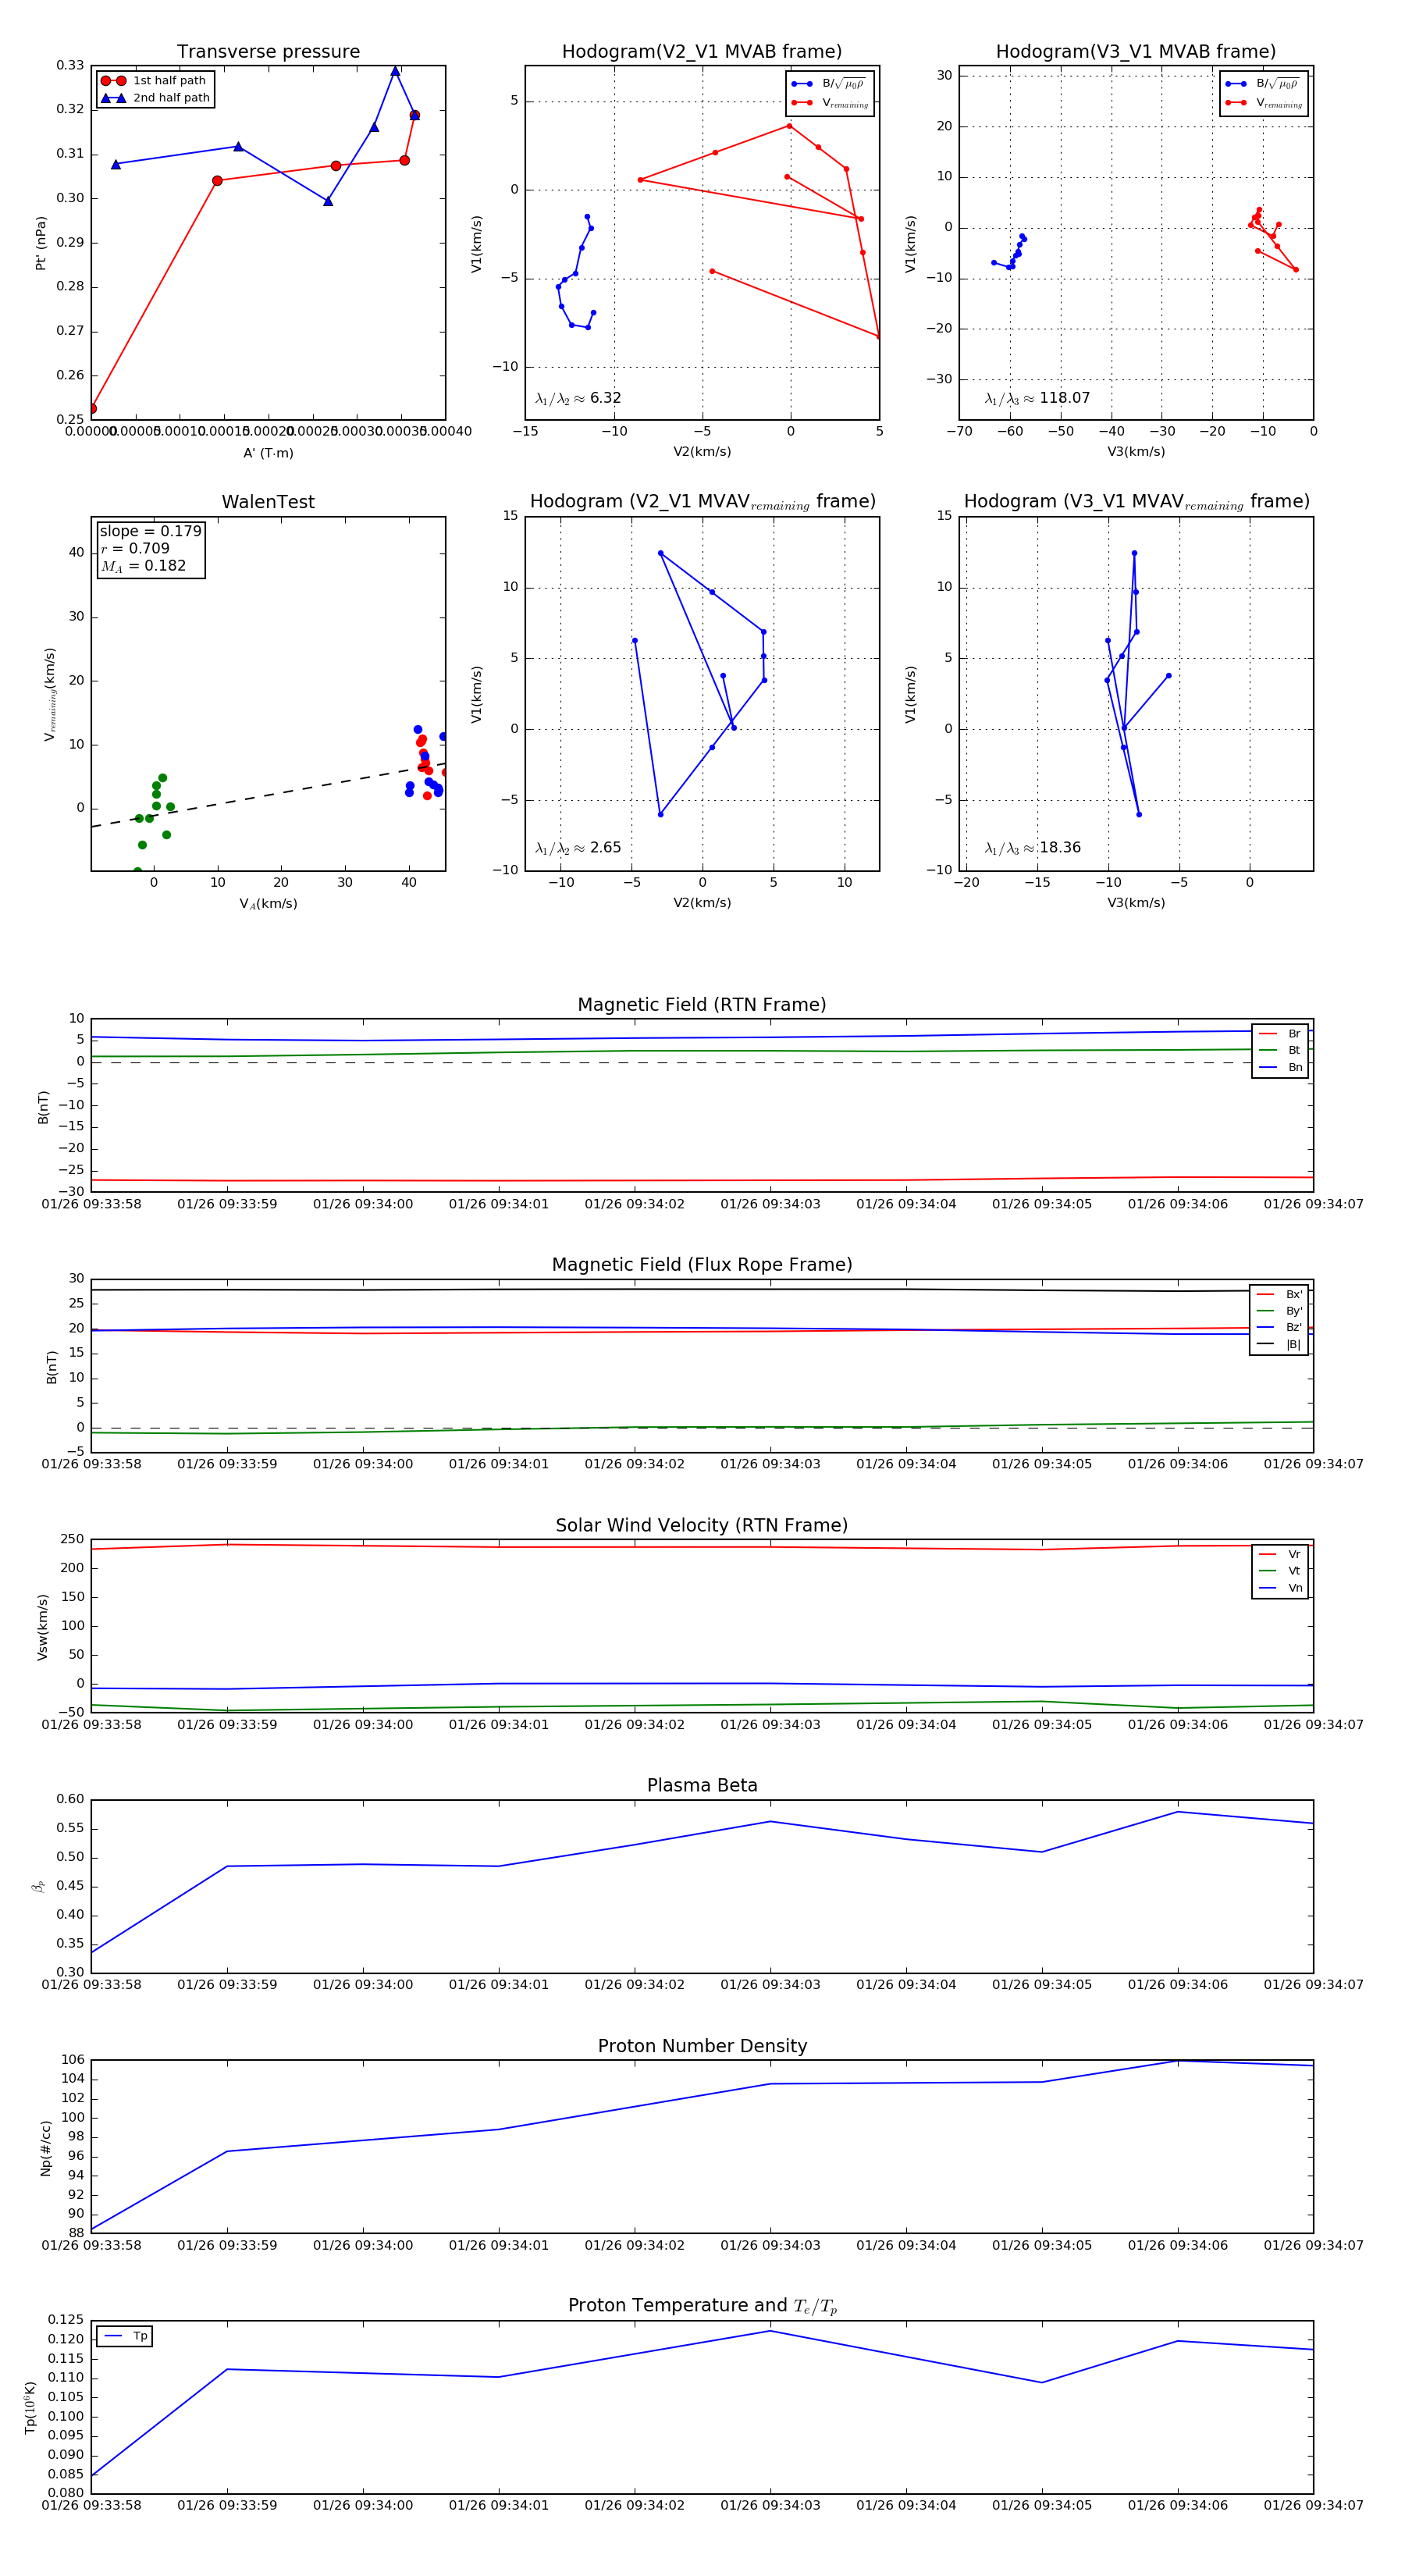Viewport: 1405px width, 2576px height.
Task: Click the β_p y-axis label on Plasma Beta plot
Action: coord(38,1887)
